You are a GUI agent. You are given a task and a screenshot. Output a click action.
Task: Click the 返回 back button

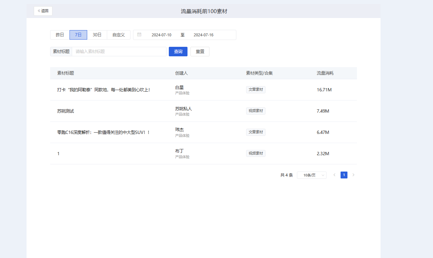(43, 11)
